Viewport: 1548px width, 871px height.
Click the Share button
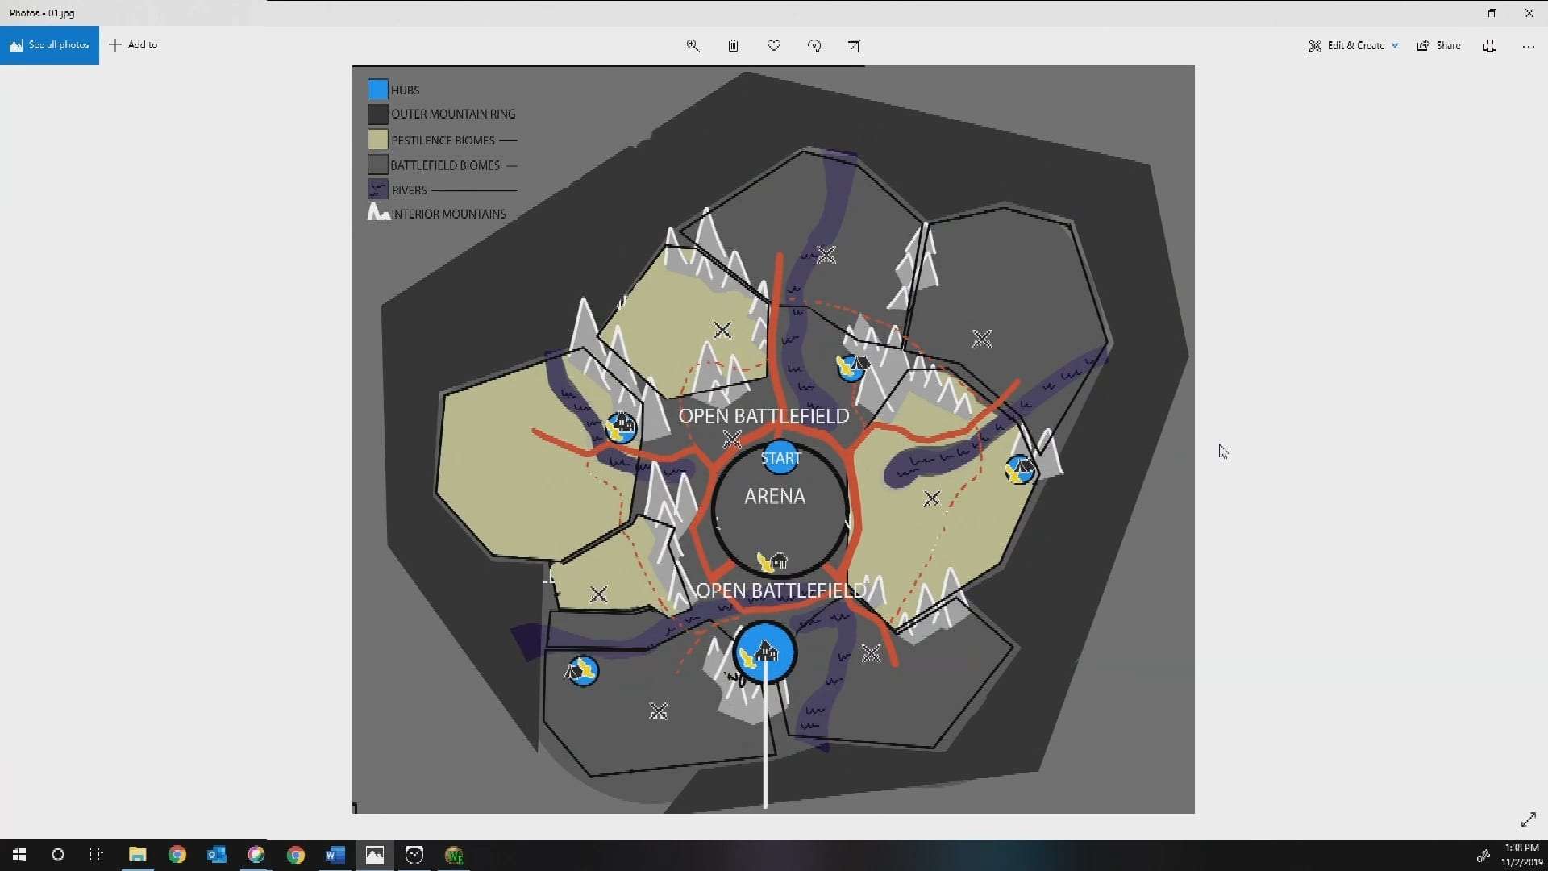pos(1439,46)
